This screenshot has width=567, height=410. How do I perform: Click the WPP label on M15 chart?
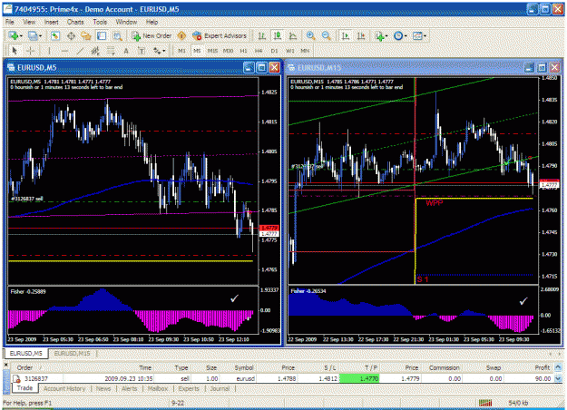coord(434,203)
